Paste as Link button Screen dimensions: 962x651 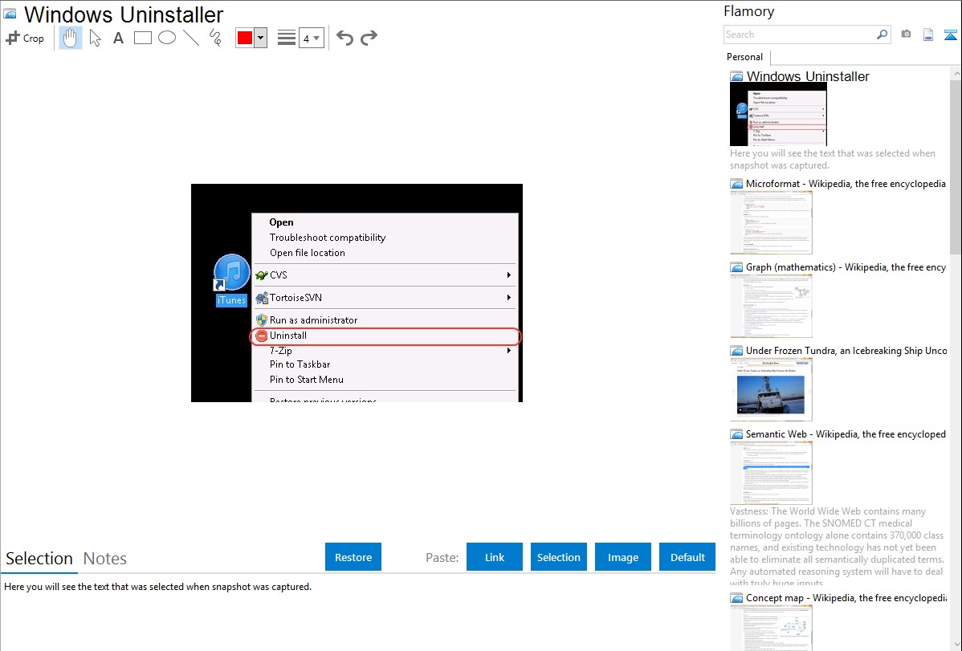(495, 557)
